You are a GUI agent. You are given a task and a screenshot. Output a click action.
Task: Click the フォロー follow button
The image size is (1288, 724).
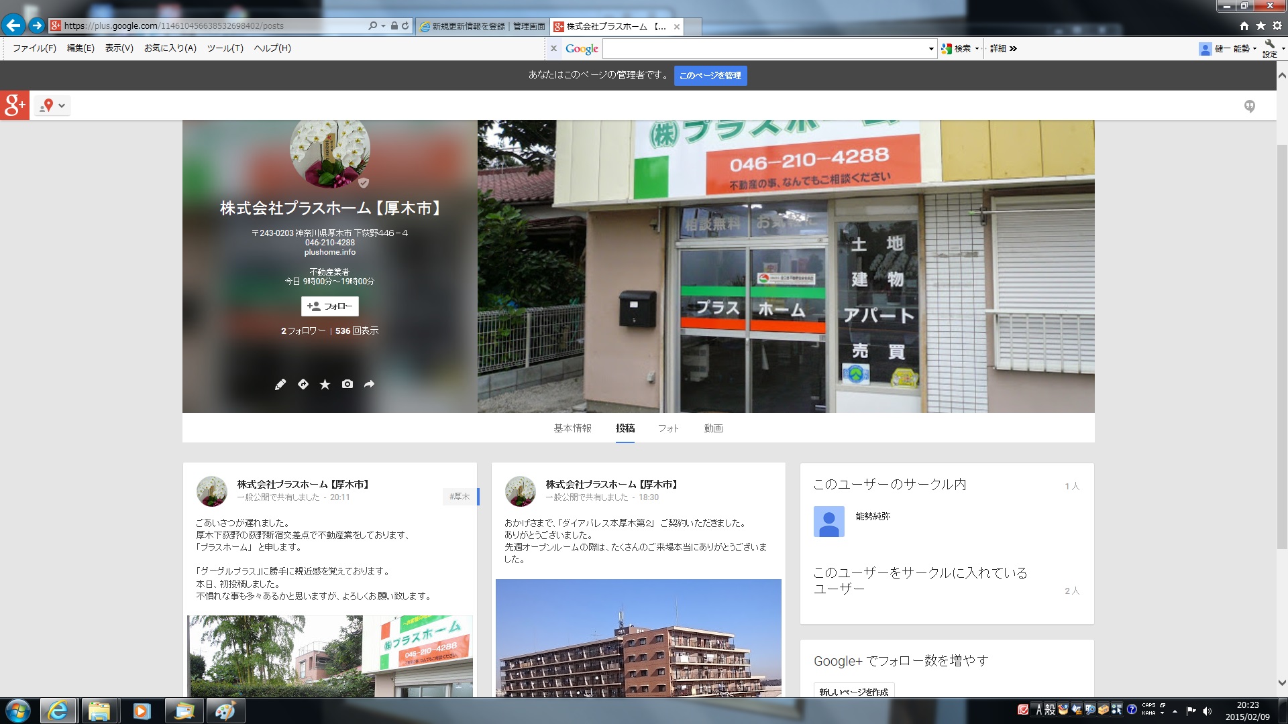329,306
